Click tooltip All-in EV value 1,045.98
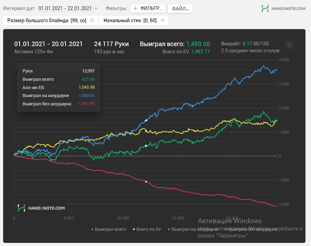Screen dimensions: 311x246 [87, 87]
